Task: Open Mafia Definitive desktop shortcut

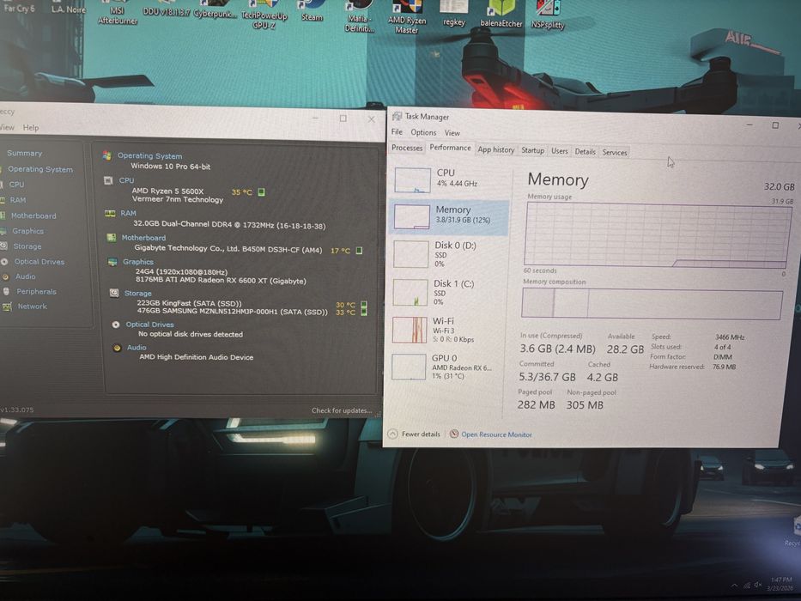Action: (x=359, y=16)
